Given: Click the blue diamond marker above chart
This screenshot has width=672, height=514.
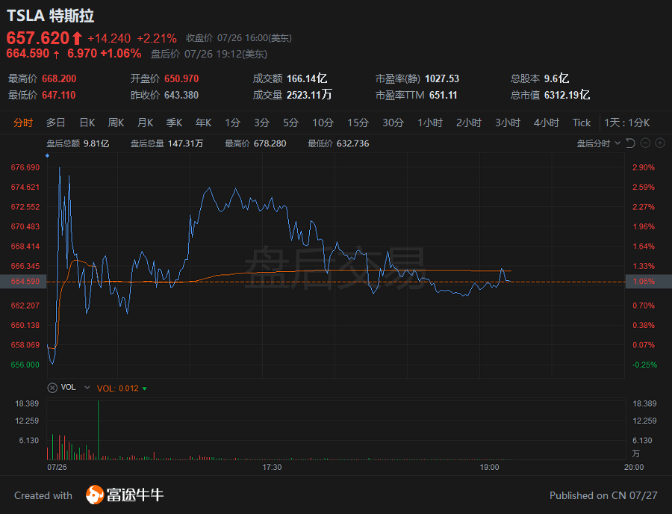Looking at the screenshot, I should coord(47,155).
